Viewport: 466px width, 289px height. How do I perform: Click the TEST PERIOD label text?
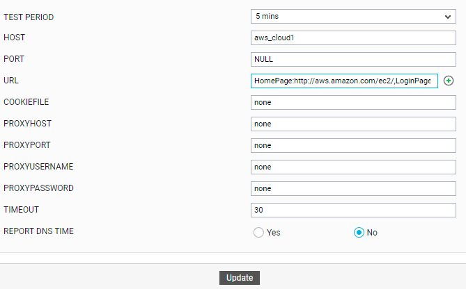[x=29, y=17]
